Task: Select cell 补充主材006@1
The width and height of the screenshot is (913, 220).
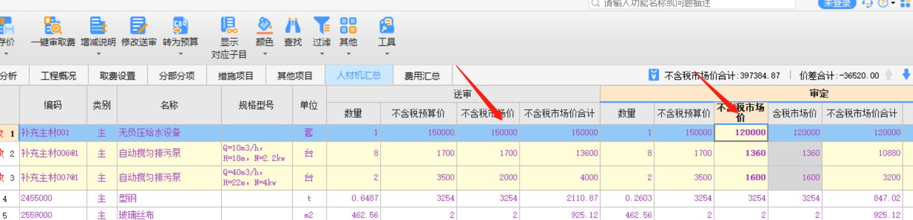Action: (x=53, y=153)
